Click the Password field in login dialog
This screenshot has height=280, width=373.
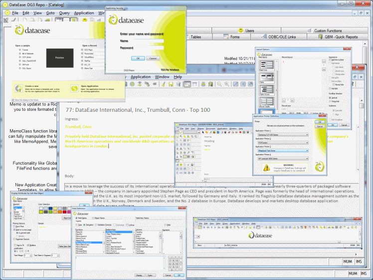tap(149, 48)
